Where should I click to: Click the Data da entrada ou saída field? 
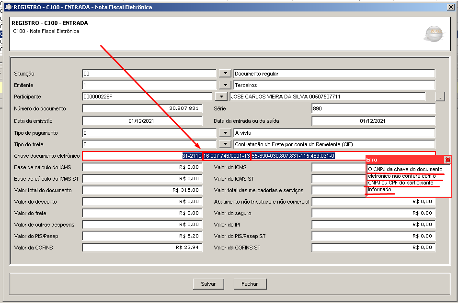373,121
